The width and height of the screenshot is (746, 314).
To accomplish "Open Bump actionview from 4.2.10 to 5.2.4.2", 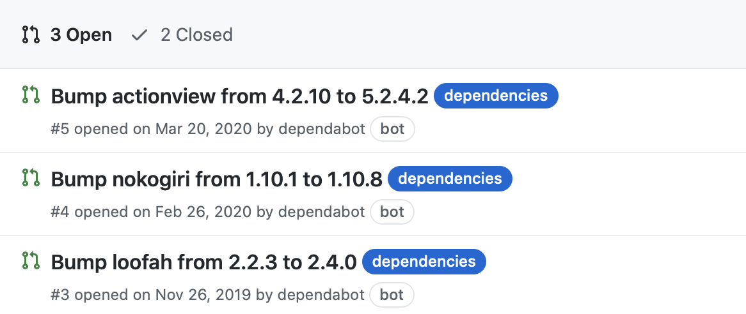I will 239,96.
